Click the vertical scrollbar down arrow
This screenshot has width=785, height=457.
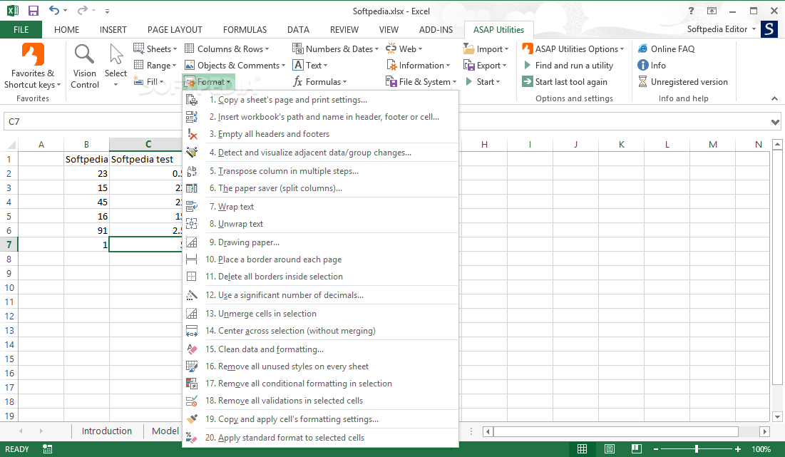(x=777, y=416)
